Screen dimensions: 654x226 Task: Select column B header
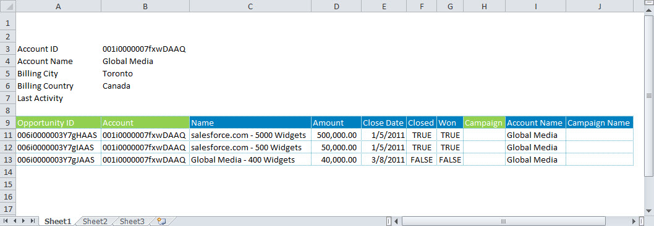(145, 6)
